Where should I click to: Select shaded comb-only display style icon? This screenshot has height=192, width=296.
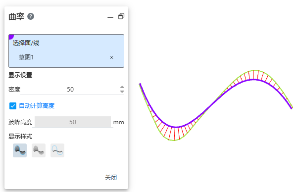(x=39, y=150)
